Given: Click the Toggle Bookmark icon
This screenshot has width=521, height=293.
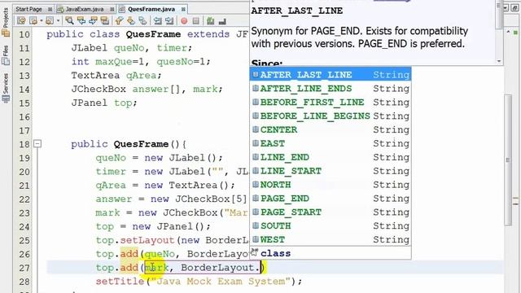Looking at the screenshot, I should (x=142, y=21).
